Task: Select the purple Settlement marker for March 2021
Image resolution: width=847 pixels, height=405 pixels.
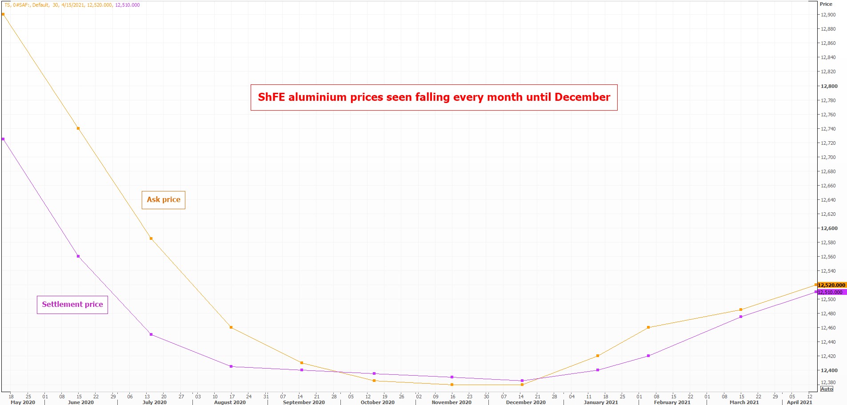Action: (x=741, y=317)
